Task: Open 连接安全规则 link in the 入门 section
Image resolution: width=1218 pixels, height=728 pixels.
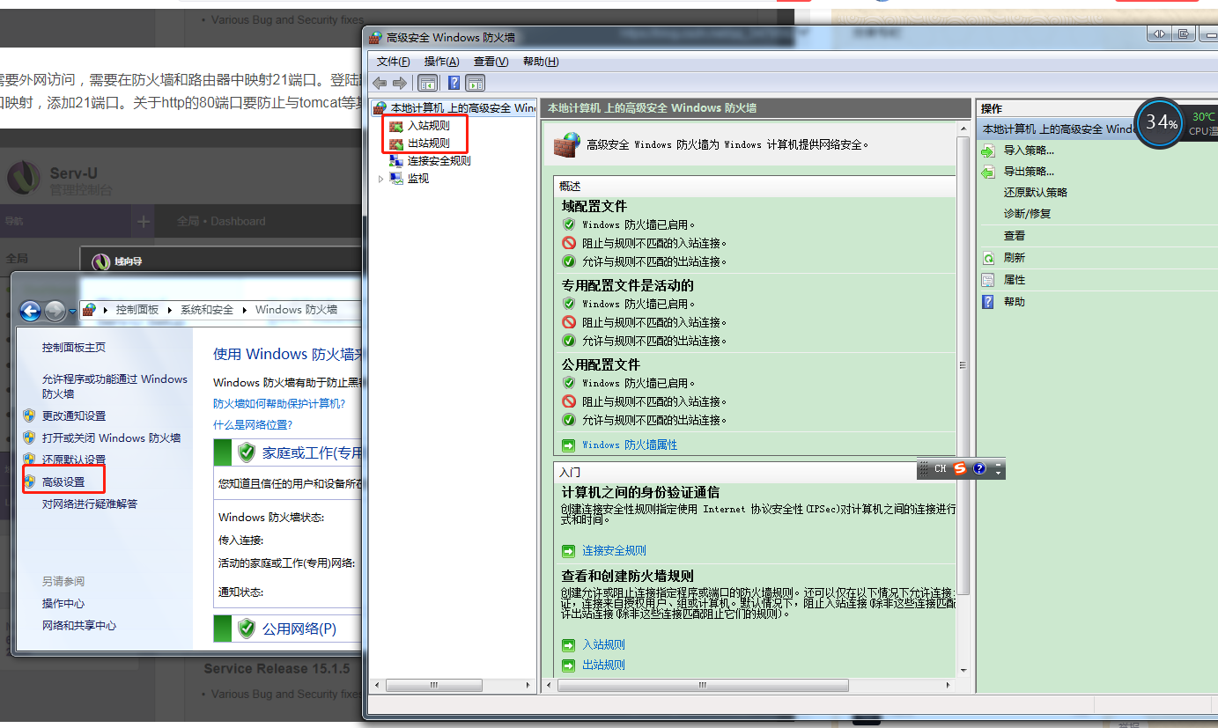Action: (x=614, y=551)
